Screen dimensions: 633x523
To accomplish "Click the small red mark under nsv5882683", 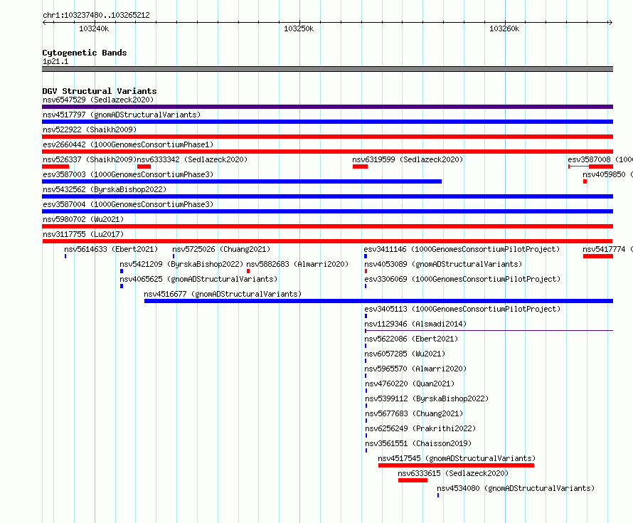I will (x=248, y=271).
